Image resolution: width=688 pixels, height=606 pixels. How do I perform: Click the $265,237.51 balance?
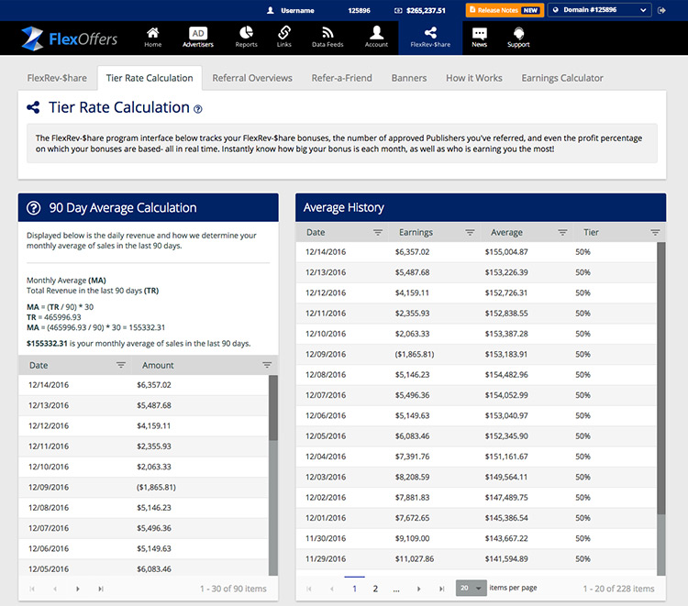pos(426,10)
